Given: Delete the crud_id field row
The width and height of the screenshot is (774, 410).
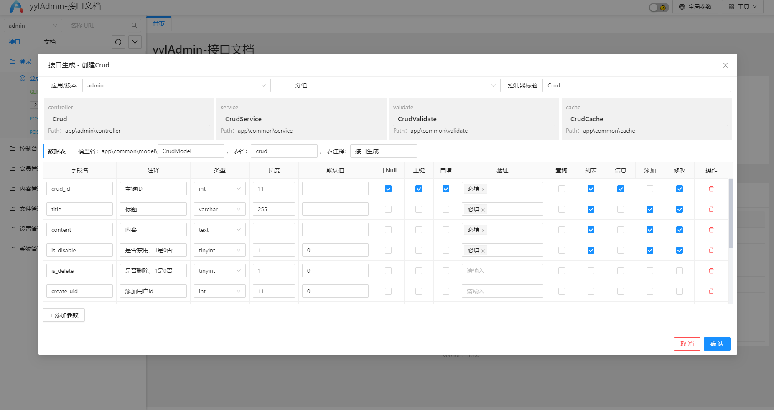Looking at the screenshot, I should point(711,189).
